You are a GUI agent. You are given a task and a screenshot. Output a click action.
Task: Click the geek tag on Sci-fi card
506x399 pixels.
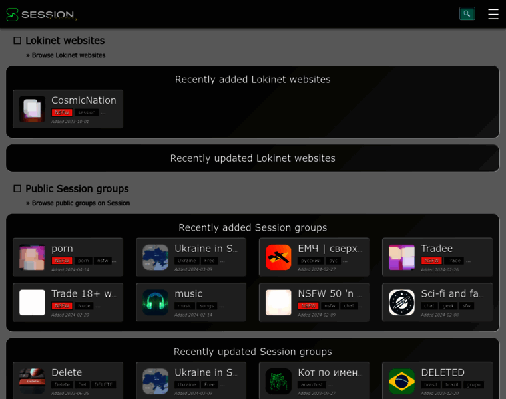(448, 305)
